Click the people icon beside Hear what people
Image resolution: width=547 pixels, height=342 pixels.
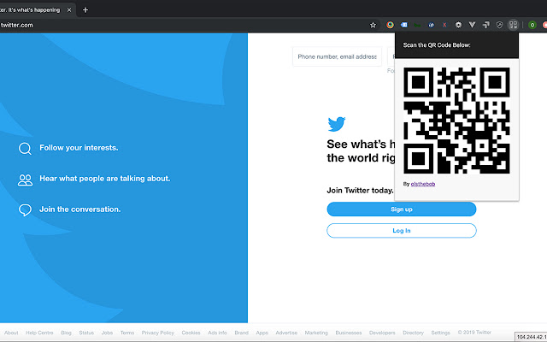pyautogui.click(x=25, y=180)
